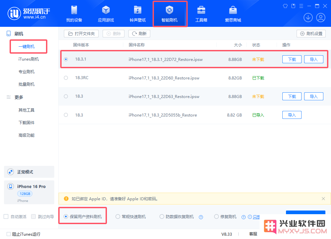Open help icon next to 修复刷机
The height and width of the screenshot is (239, 331).
[x=244, y=217]
